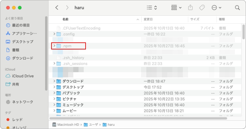
Task: Open 最近の項目 in the sidebar
Action: [x=21, y=25]
